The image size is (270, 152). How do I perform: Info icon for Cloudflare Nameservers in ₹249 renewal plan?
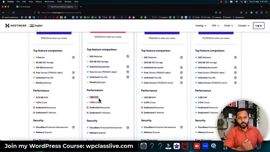128,128
